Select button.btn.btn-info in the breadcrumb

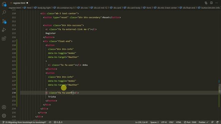(210, 8)
